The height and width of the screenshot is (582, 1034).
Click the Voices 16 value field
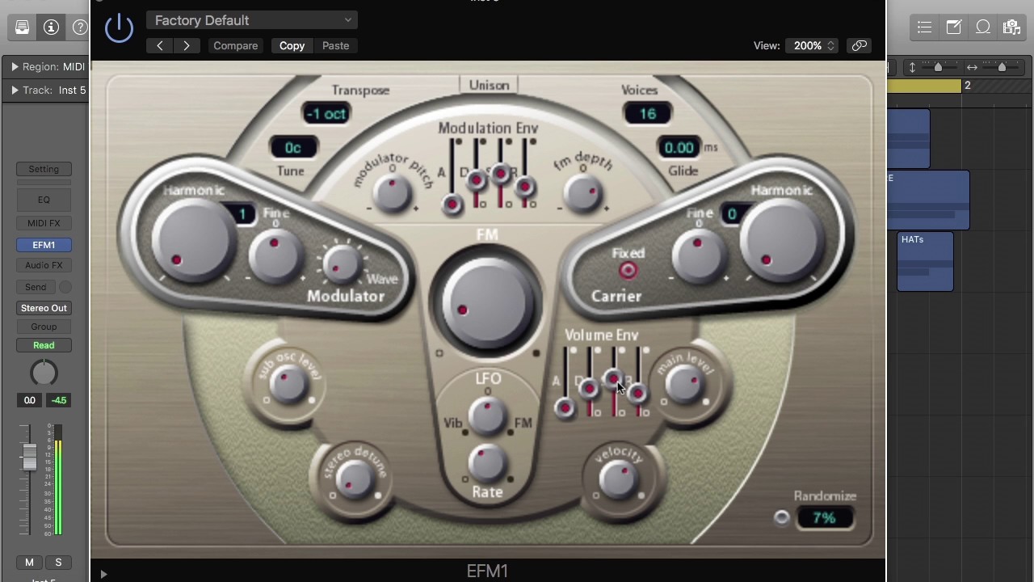click(x=647, y=114)
